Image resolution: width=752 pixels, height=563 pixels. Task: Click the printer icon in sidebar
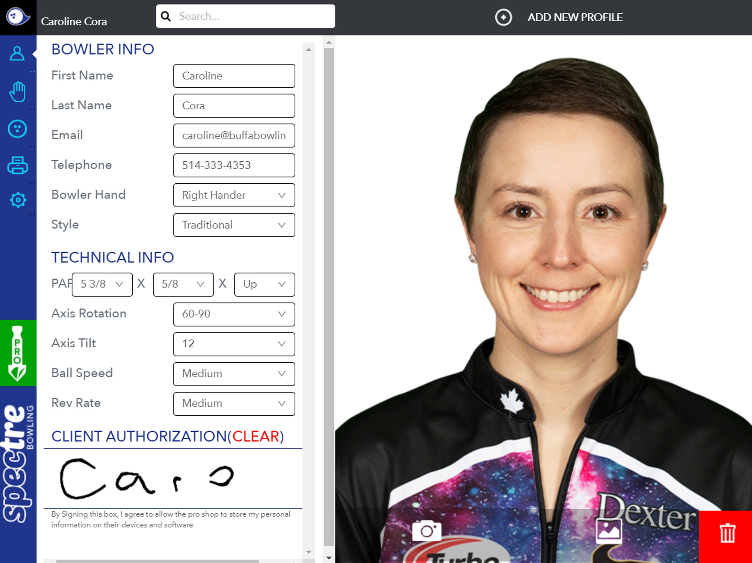tap(17, 166)
